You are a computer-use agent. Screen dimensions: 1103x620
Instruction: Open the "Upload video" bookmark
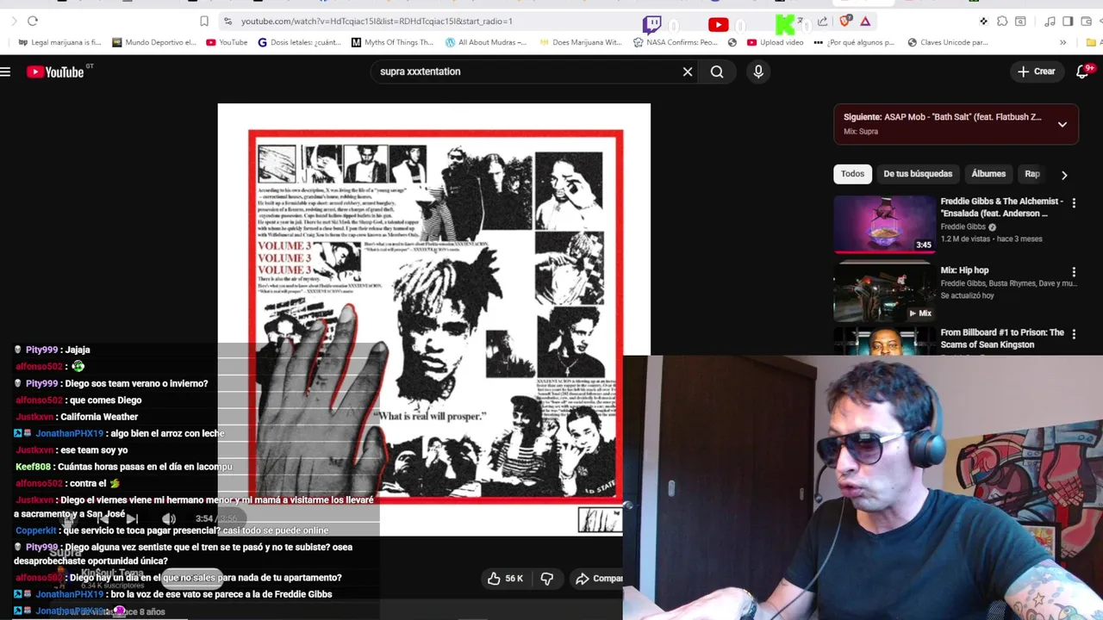775,42
